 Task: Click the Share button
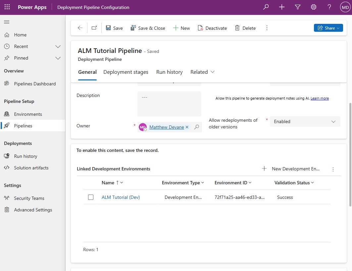[328, 28]
